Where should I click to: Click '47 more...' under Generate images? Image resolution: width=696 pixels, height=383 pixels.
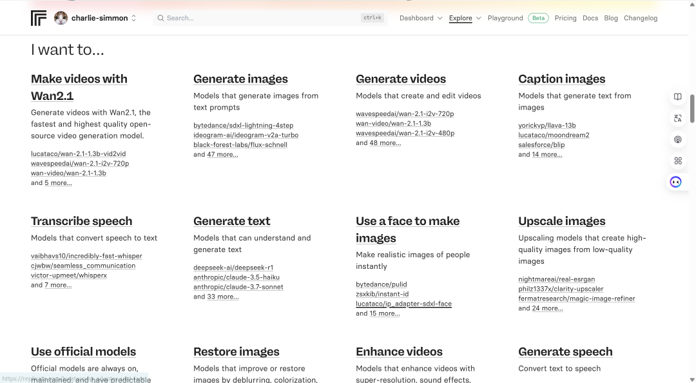(x=222, y=155)
